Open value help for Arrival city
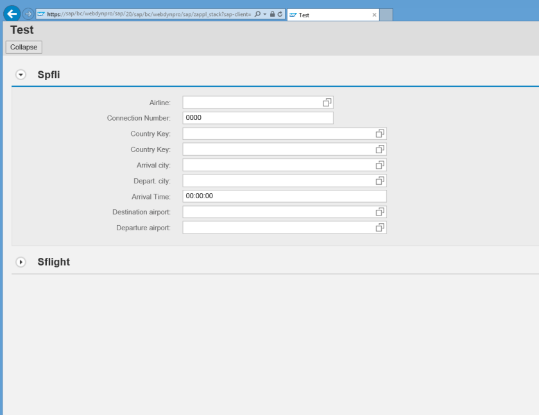This screenshot has width=539, height=415. point(380,165)
